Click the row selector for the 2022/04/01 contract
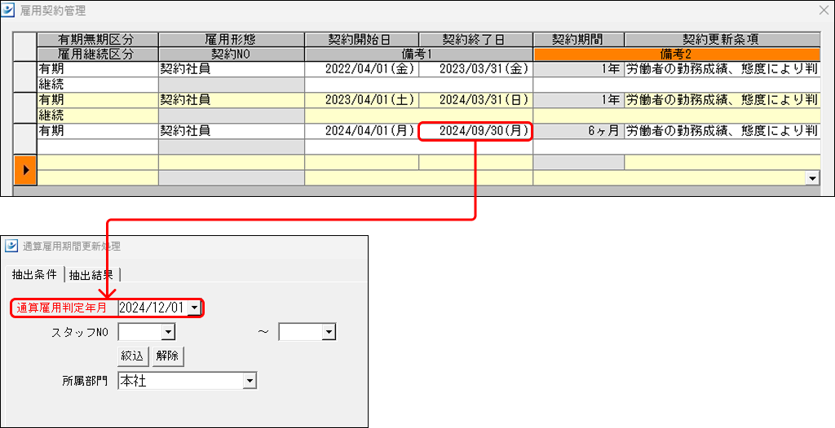Viewport: 835px width, 428px height. pyautogui.click(x=24, y=76)
